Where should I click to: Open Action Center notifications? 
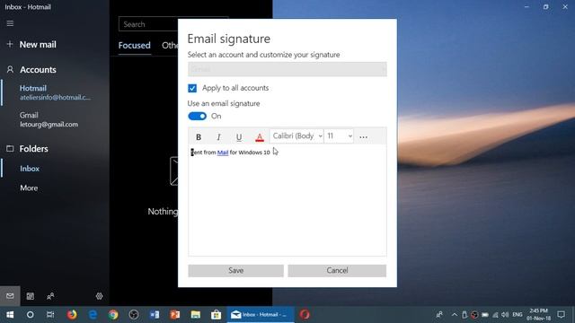coord(561,315)
